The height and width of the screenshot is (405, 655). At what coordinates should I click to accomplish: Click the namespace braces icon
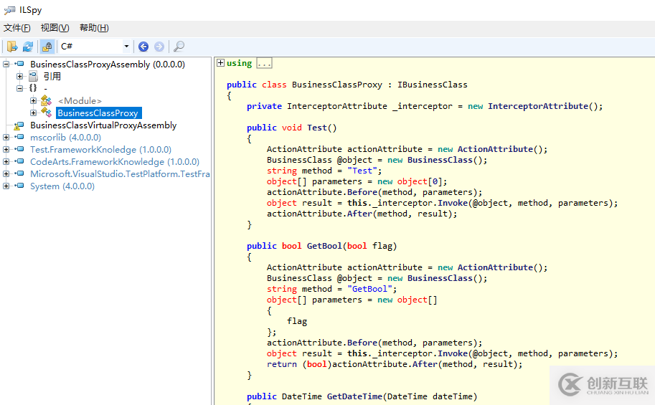point(33,87)
